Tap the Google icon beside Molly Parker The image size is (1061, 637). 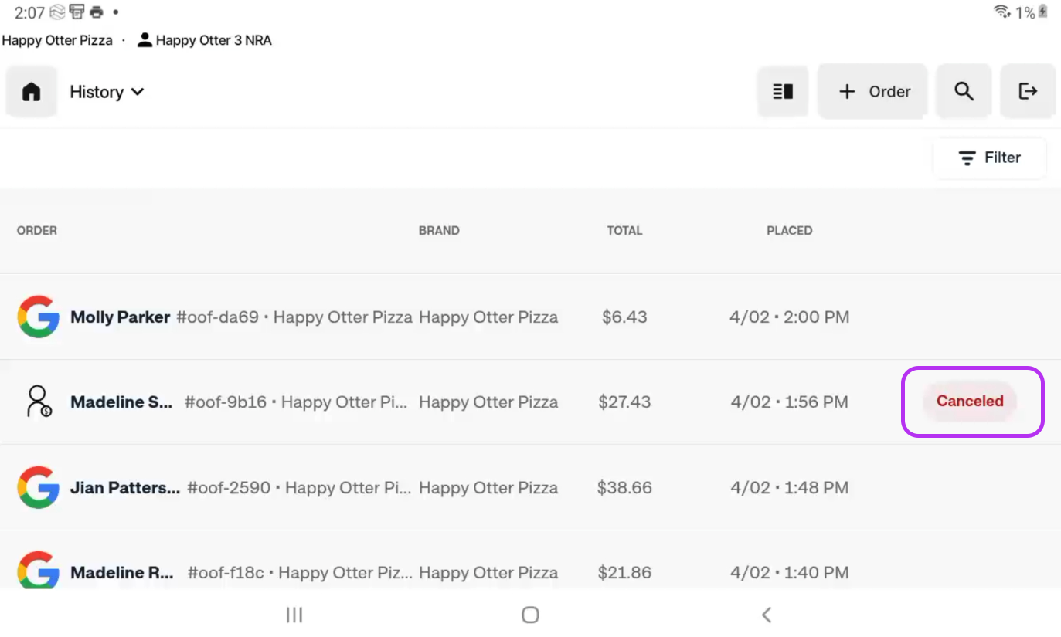(39, 317)
